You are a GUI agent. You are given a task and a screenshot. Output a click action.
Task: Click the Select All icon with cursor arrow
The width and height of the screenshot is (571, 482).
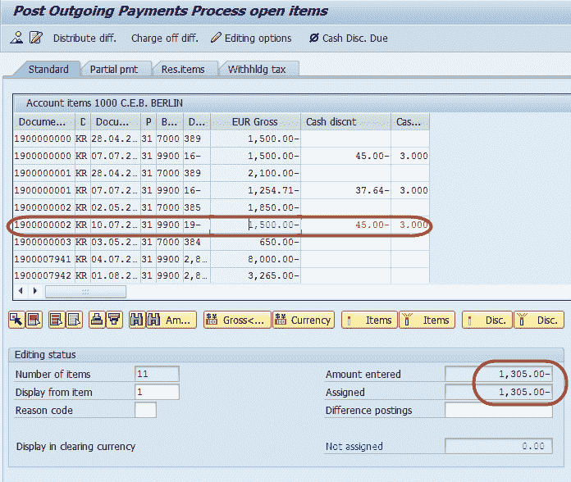[16, 321]
